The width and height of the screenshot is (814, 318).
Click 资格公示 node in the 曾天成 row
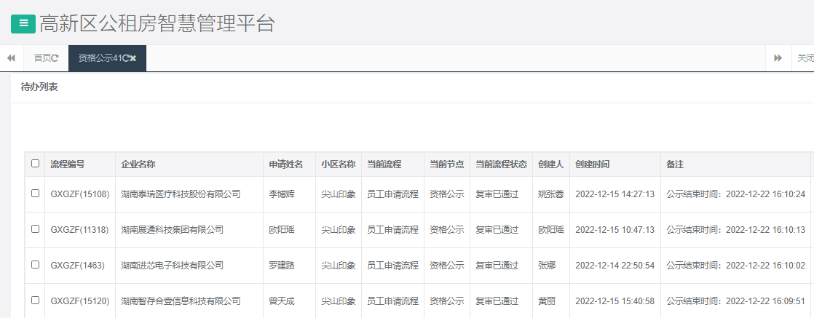coord(446,301)
